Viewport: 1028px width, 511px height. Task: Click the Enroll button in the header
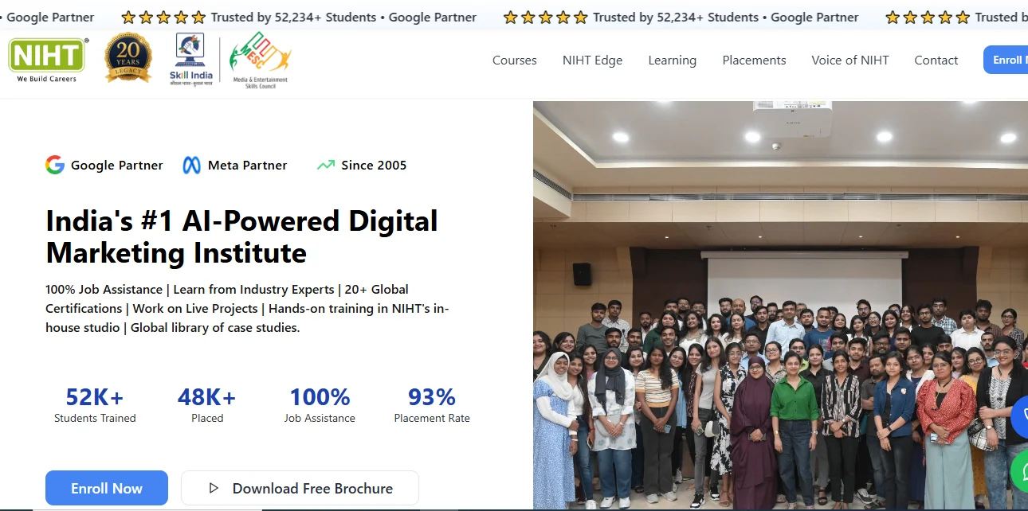pos(1010,60)
